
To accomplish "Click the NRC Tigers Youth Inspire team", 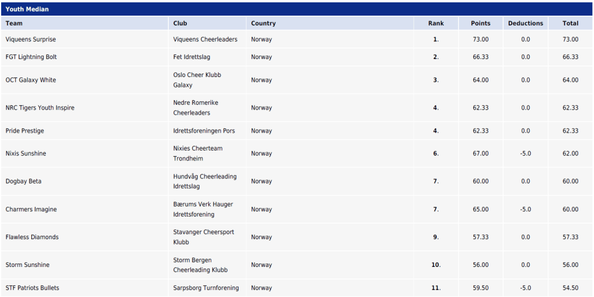I will click(40, 108).
